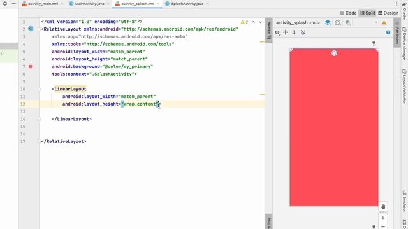Click the LinearLayout opening tag text
Viewport: 408px width, 229px height.
pyautogui.click(x=69, y=89)
